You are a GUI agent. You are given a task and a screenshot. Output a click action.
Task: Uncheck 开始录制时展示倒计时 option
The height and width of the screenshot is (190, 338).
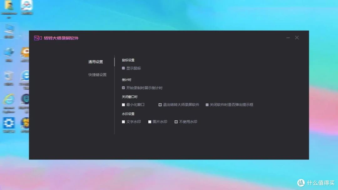pyautogui.click(x=123, y=88)
